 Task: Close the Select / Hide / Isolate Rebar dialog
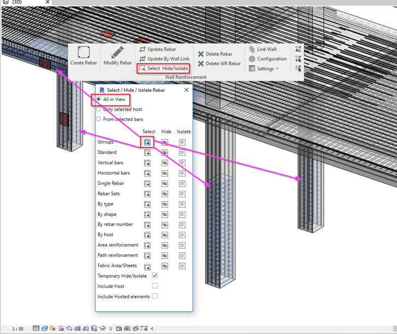(186, 90)
